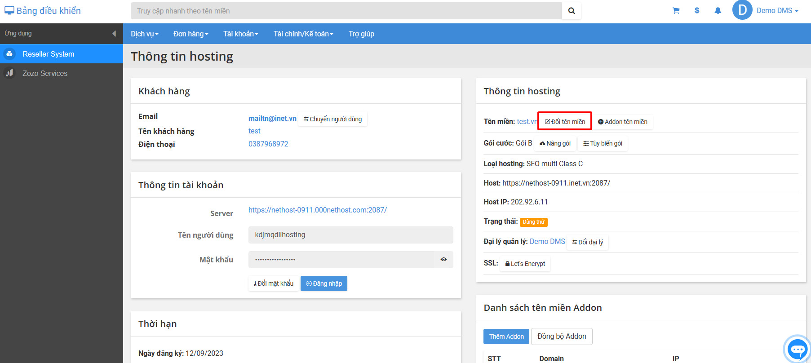The height and width of the screenshot is (363, 811).
Task: Expand the Đơn hàng menu
Action: [191, 34]
